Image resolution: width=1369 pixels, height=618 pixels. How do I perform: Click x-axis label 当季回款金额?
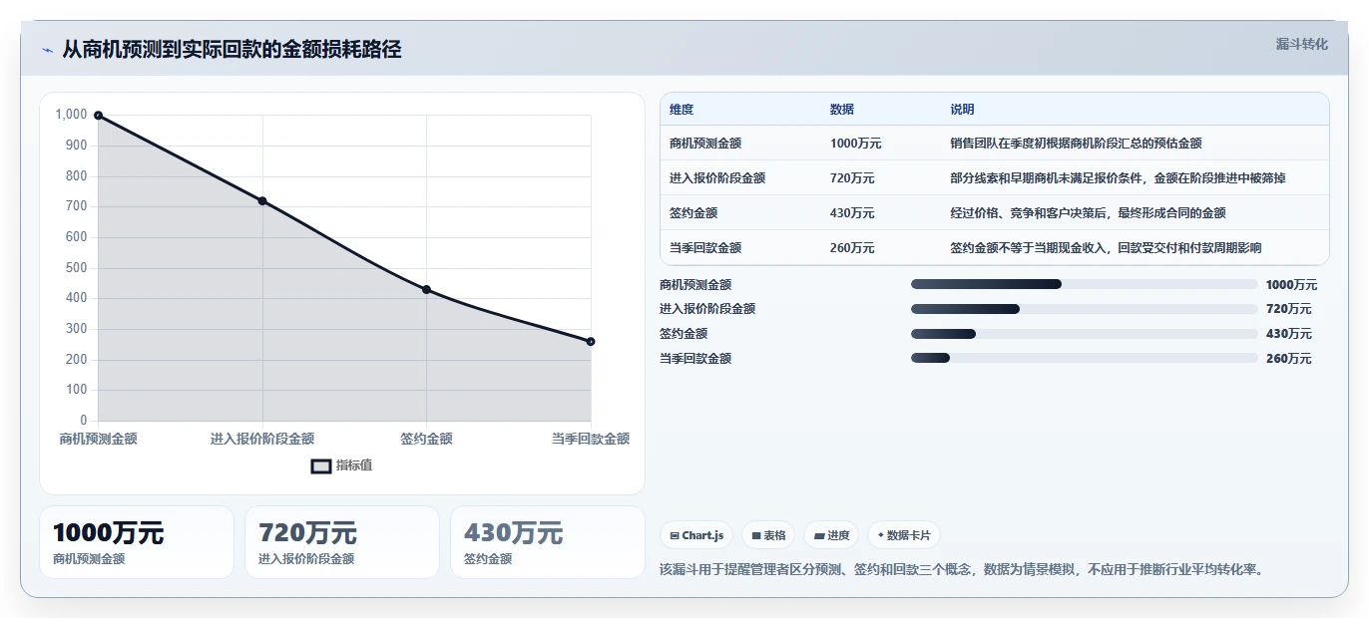point(591,439)
